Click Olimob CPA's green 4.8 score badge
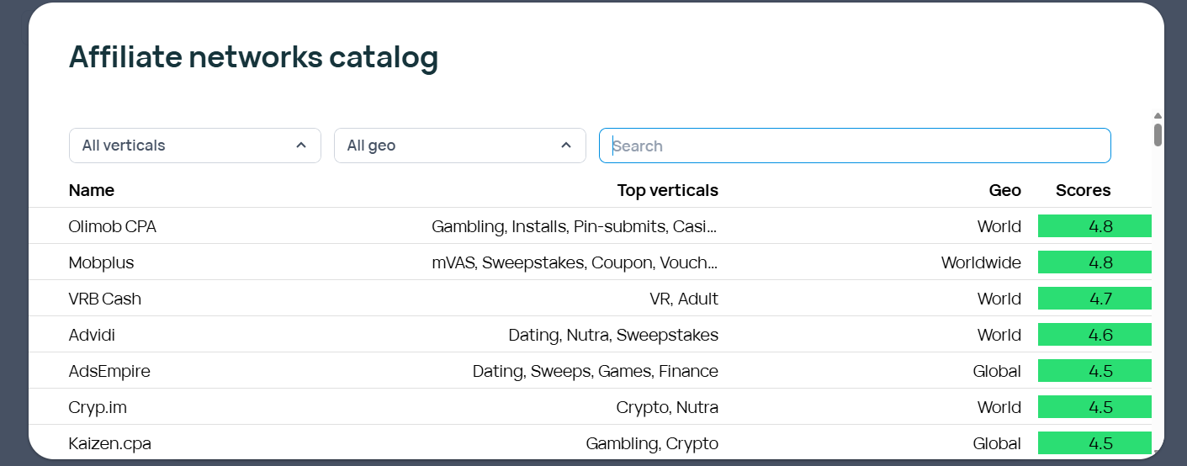This screenshot has height=466, width=1187. point(1094,226)
